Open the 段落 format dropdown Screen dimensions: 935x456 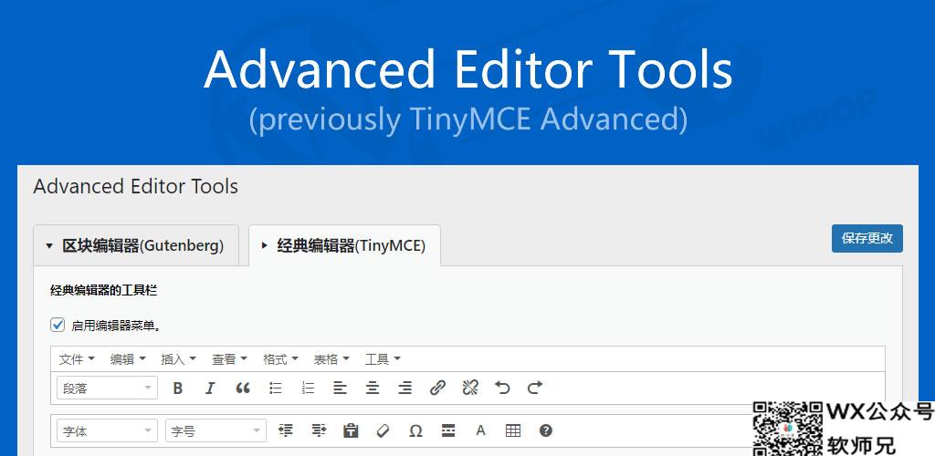pos(108,389)
